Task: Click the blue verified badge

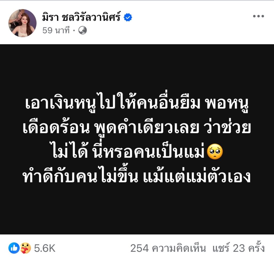Action: point(128,17)
